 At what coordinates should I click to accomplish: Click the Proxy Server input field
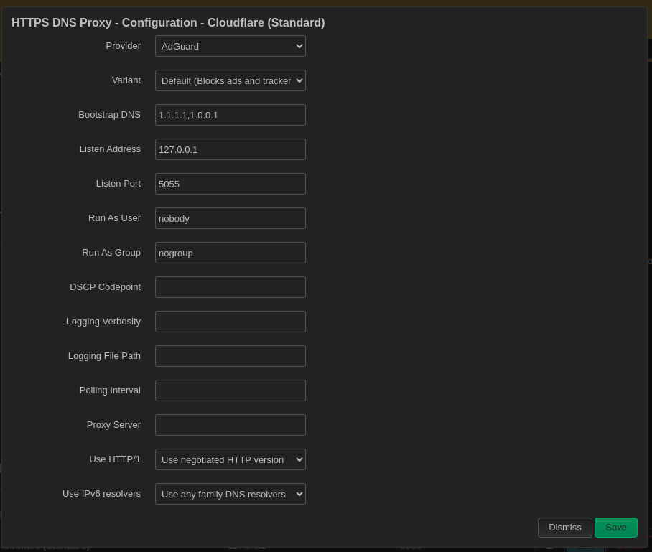(230, 426)
